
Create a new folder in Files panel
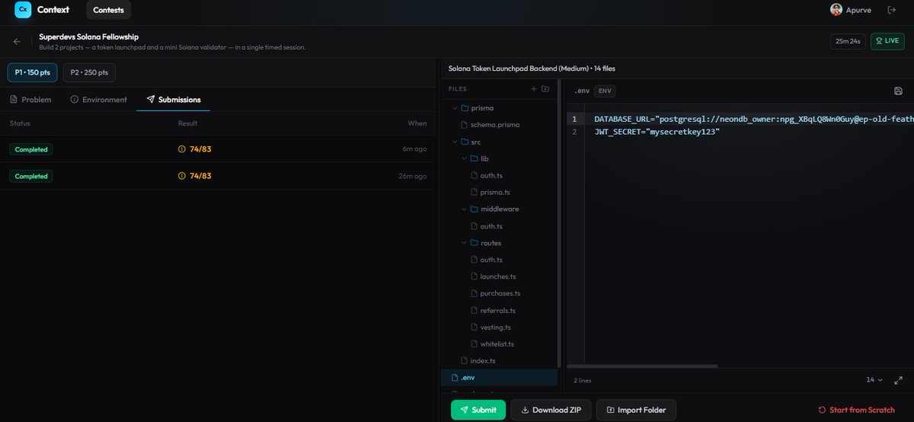click(x=545, y=89)
